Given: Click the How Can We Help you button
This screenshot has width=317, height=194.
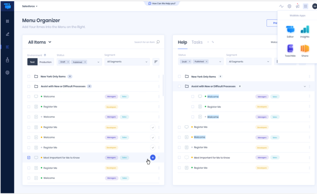Looking at the screenshot, I should (x=162, y=3).
